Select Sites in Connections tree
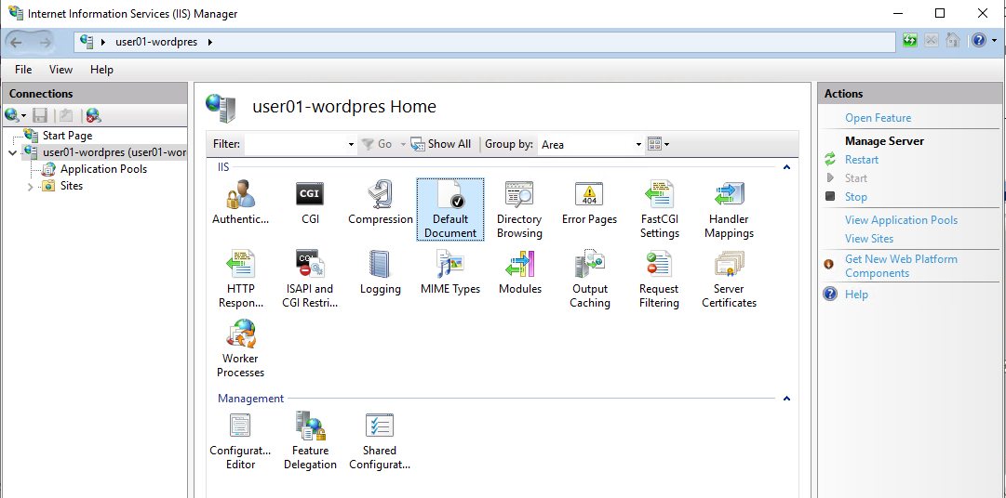 (x=72, y=186)
